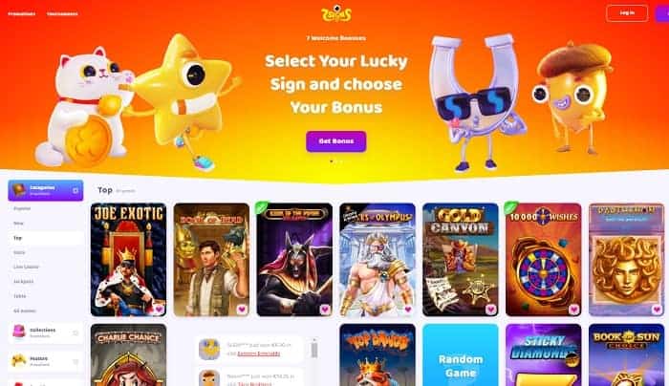Click the Categories chest icon in the sidebar
669x386 pixels.
(x=19, y=190)
